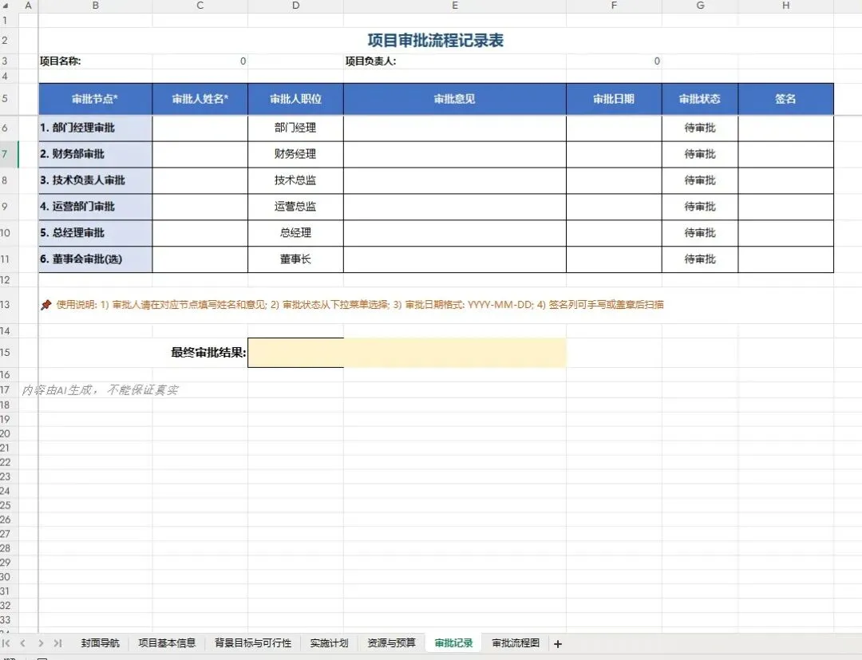Click the 最终审批结果 input cell
Image resolution: width=862 pixels, height=660 pixels.
tap(407, 353)
